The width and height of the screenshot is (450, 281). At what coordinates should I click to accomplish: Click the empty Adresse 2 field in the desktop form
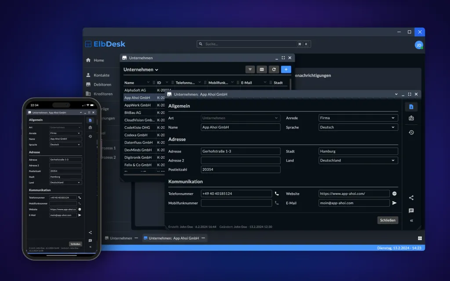[x=240, y=160]
